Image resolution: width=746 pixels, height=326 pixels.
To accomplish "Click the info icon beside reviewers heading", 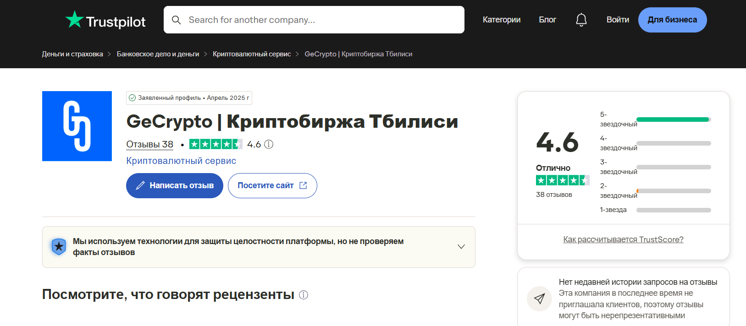I will pos(304,295).
